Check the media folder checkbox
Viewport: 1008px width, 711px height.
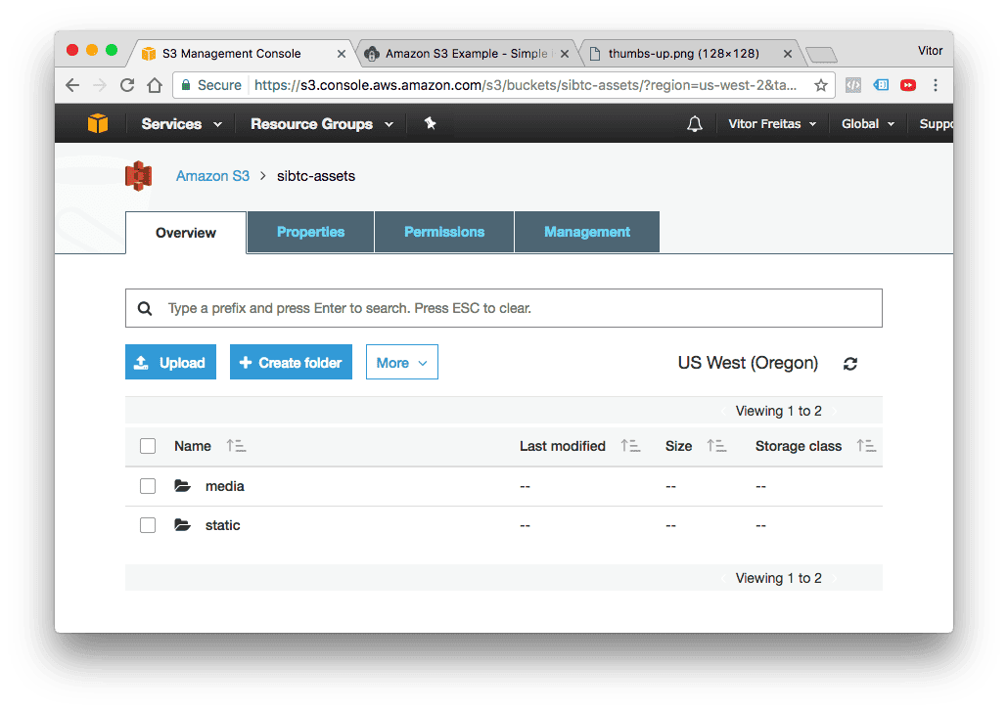[148, 485]
